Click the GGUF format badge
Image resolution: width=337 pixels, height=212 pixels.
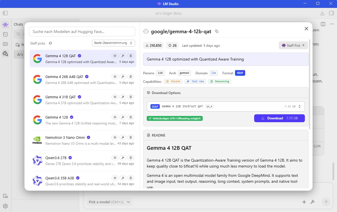click(x=240, y=73)
